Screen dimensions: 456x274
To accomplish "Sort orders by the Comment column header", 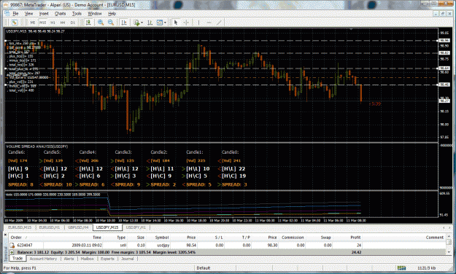I will [x=435, y=238].
